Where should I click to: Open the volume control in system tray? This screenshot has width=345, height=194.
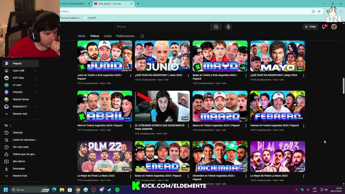[326, 190]
